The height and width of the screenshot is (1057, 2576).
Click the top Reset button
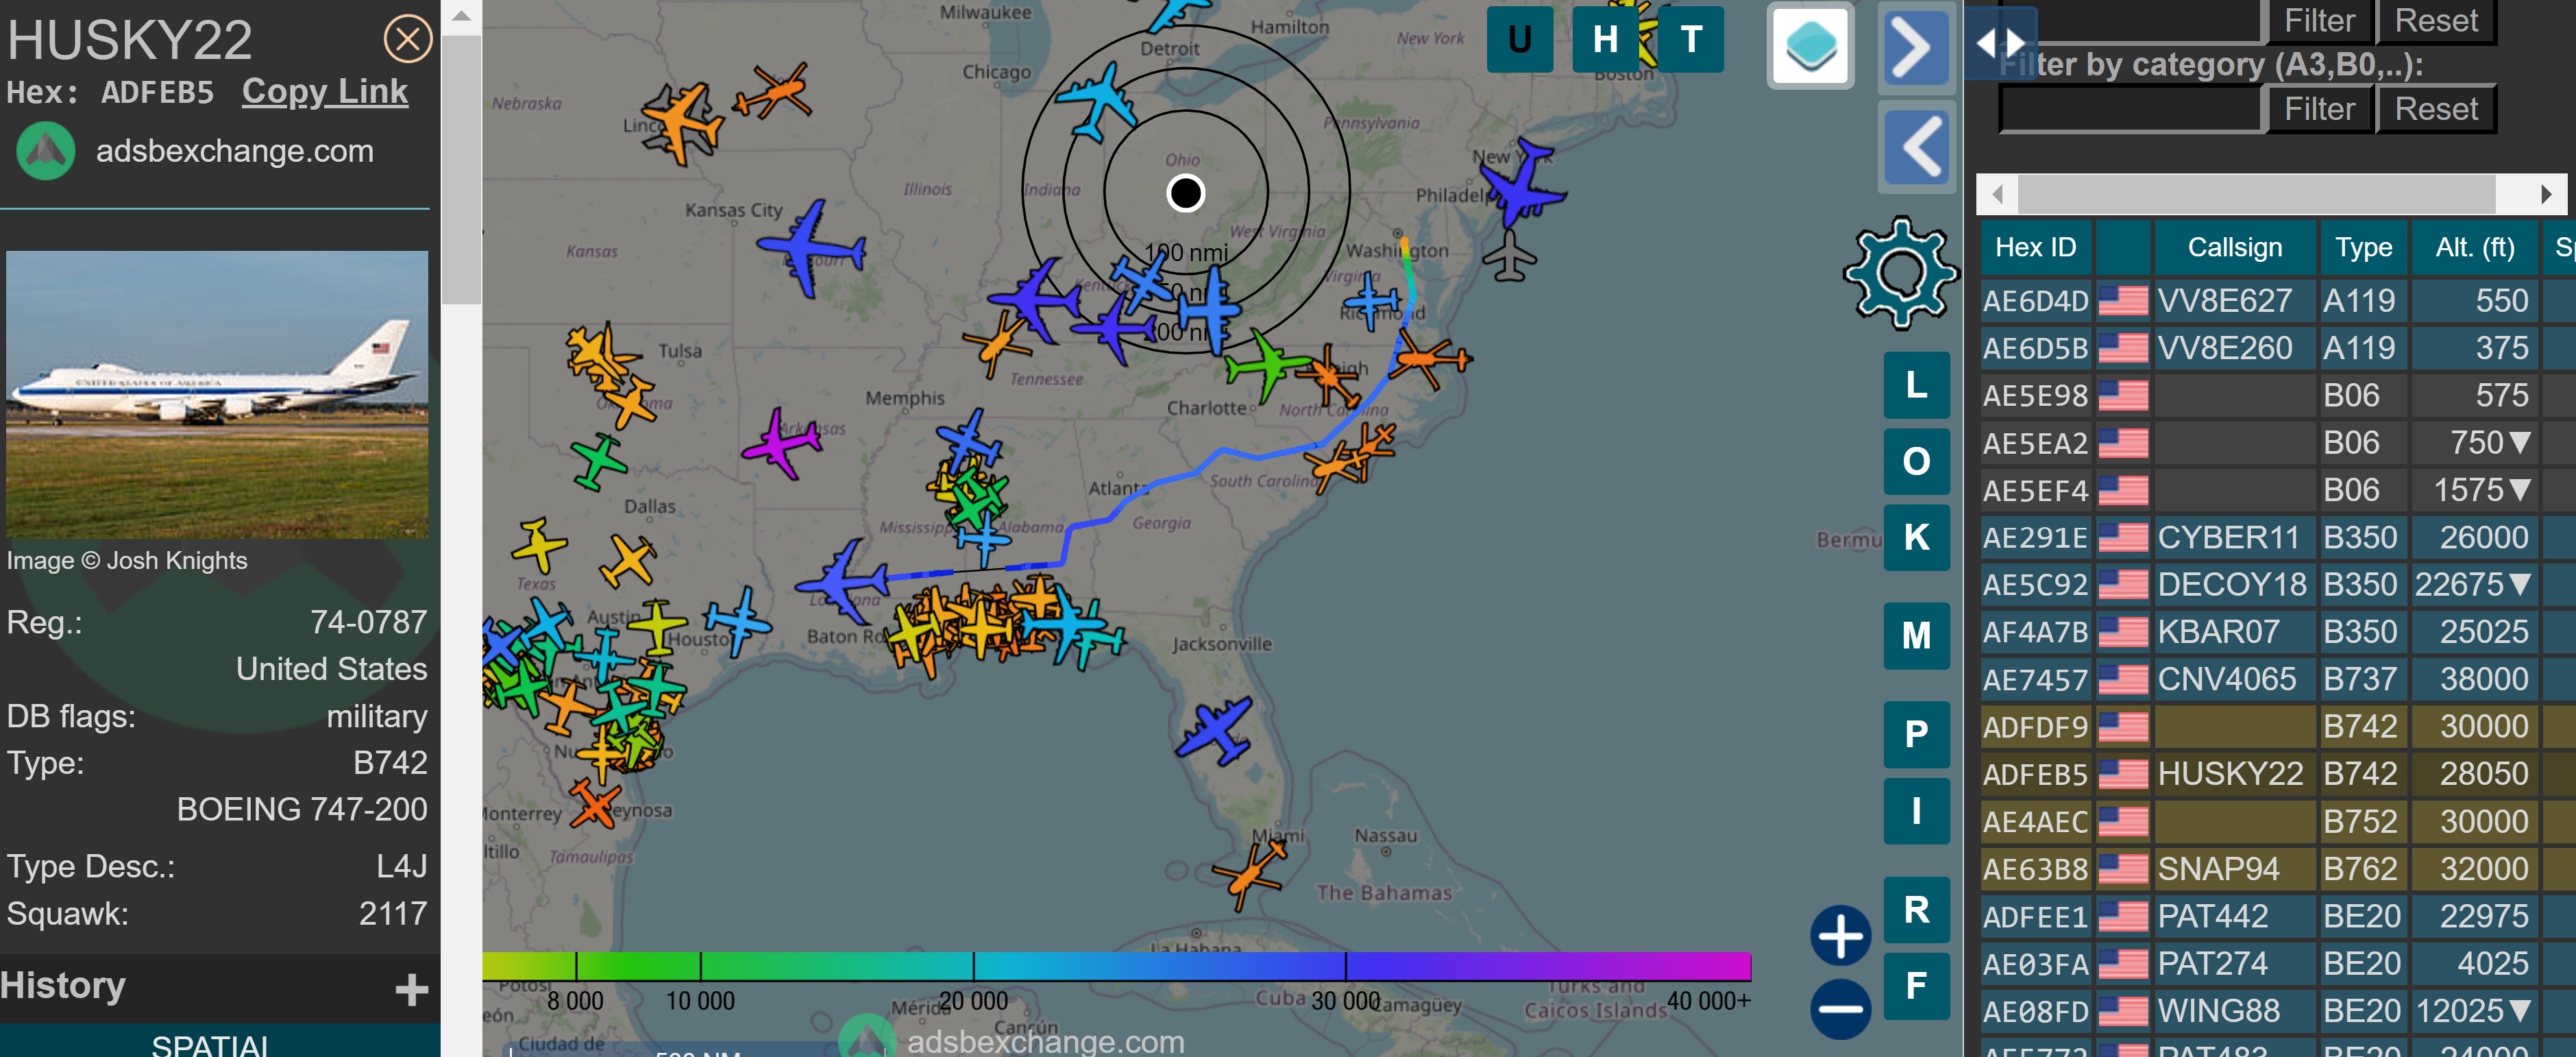click(x=2436, y=21)
